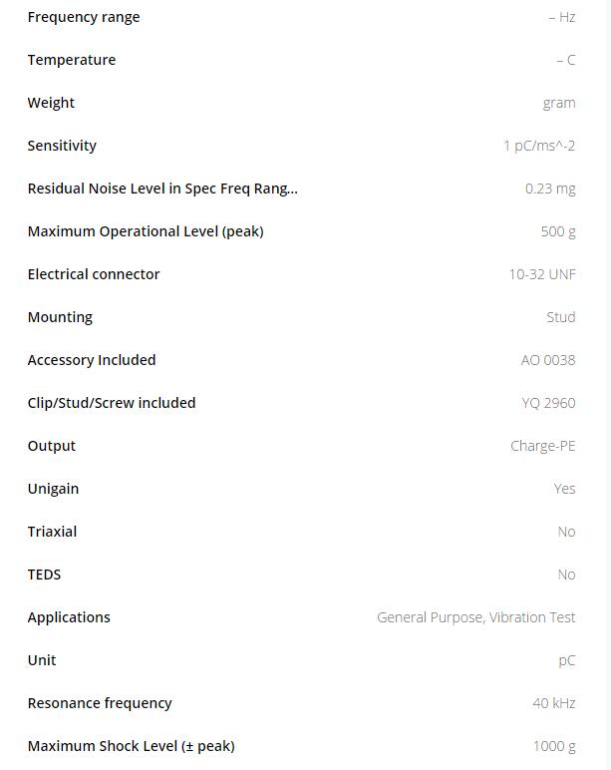Select the Temperature specification row label
The width and height of the screenshot is (611, 770).
coord(72,60)
